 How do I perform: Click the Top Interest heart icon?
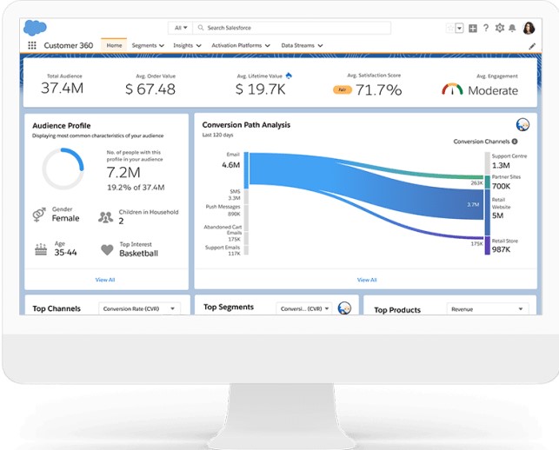tap(107, 250)
